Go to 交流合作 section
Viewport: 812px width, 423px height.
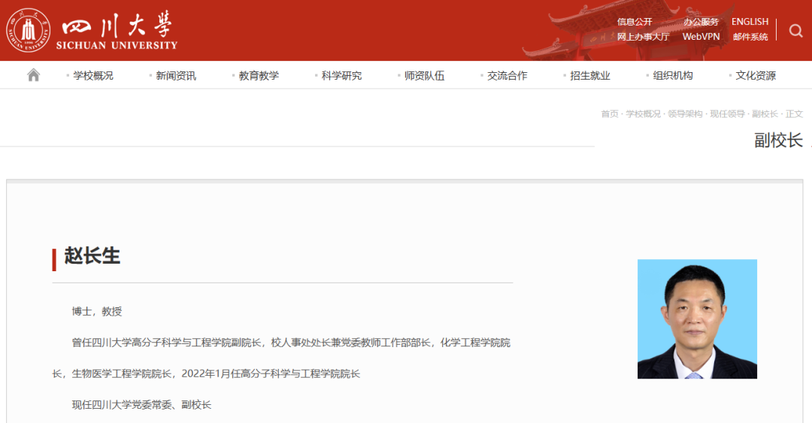click(x=507, y=76)
